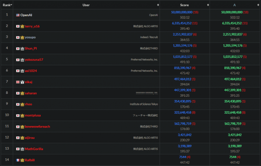Image resolution: width=261 pixels, height=166 pixels.
Task: Click the Japan flag next to MathGorilla
Action: point(18,149)
